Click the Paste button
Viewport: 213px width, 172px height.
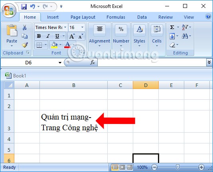tap(12, 35)
